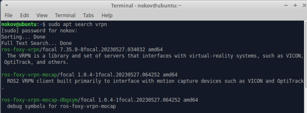Open the View menu

pos(42,15)
